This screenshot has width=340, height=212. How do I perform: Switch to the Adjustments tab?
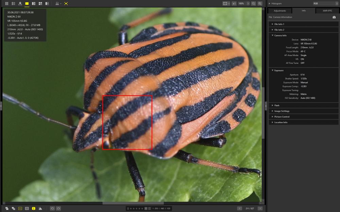pos(280,11)
